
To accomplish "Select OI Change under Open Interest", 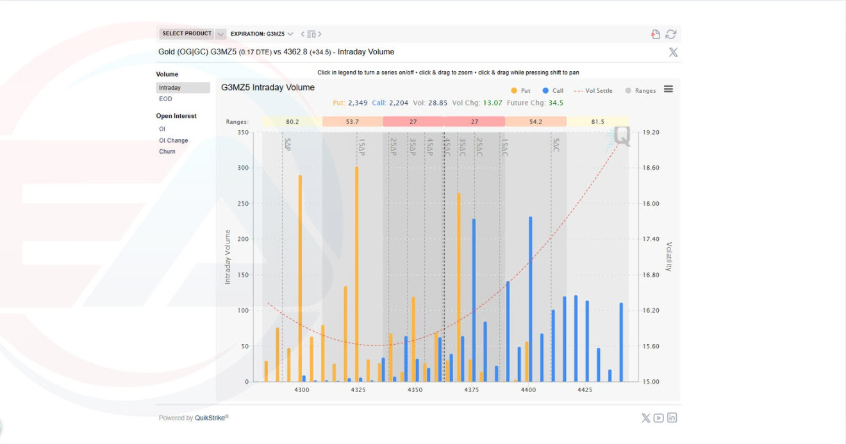I will click(173, 140).
